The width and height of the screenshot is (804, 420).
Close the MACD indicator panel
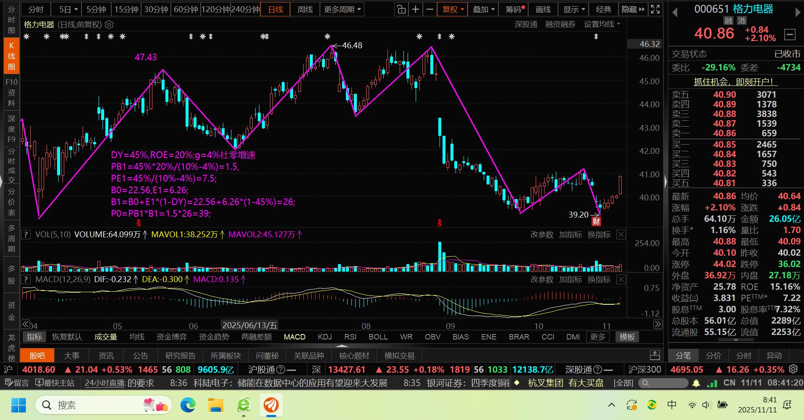pyautogui.click(x=621, y=280)
